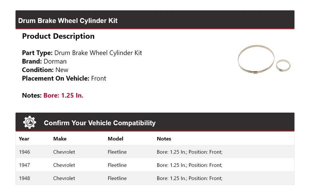Select Fleetline in the 1948 row
This screenshot has width=310, height=195.
point(117,178)
